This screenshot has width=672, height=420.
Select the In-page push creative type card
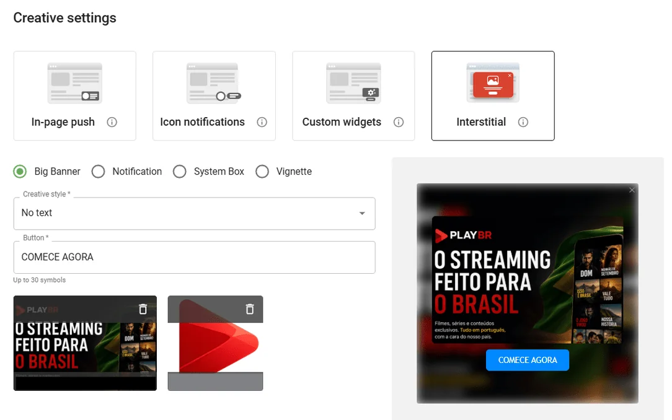click(x=74, y=95)
